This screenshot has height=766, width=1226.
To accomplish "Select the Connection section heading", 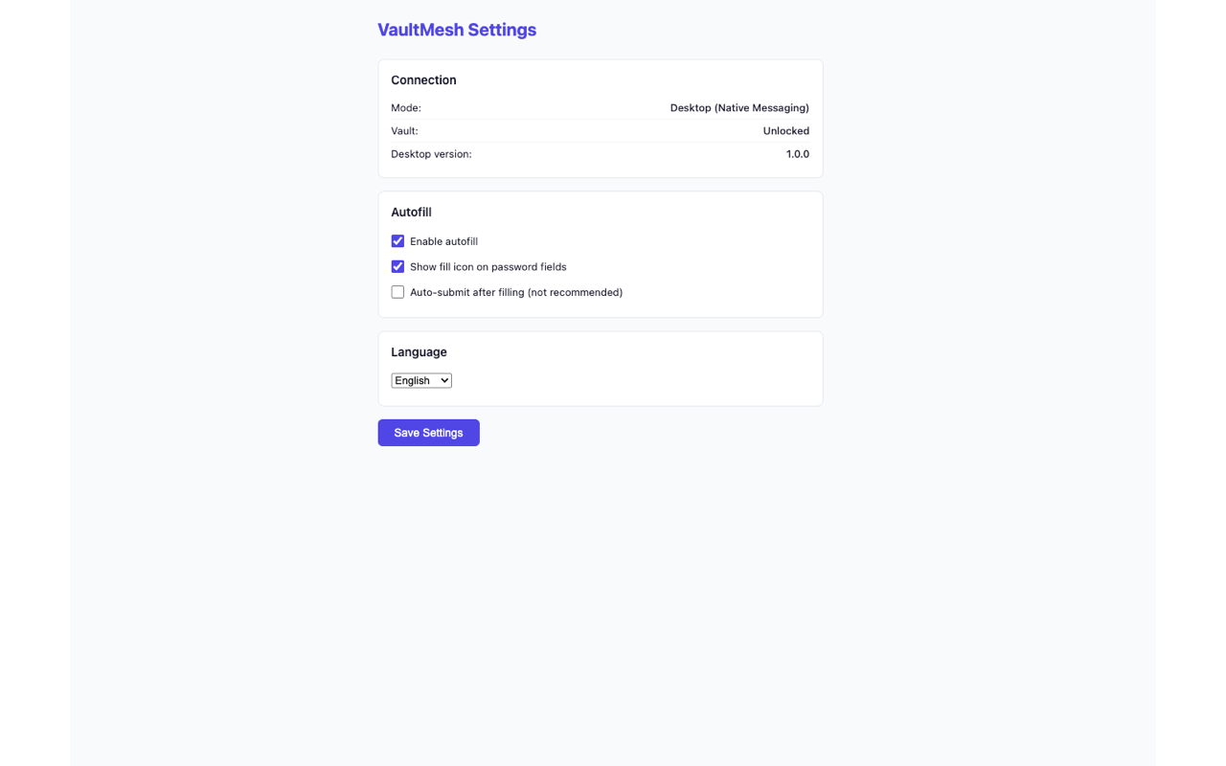I will (423, 80).
